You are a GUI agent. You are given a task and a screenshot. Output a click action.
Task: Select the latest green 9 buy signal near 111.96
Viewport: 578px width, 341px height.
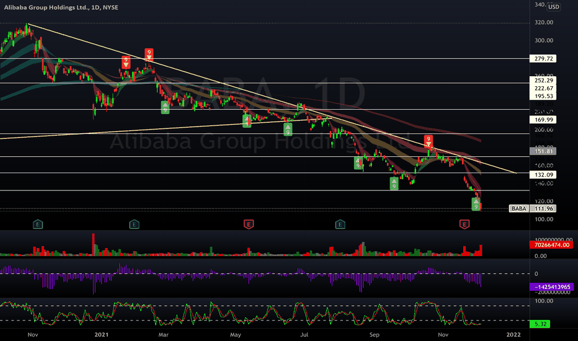(476, 204)
